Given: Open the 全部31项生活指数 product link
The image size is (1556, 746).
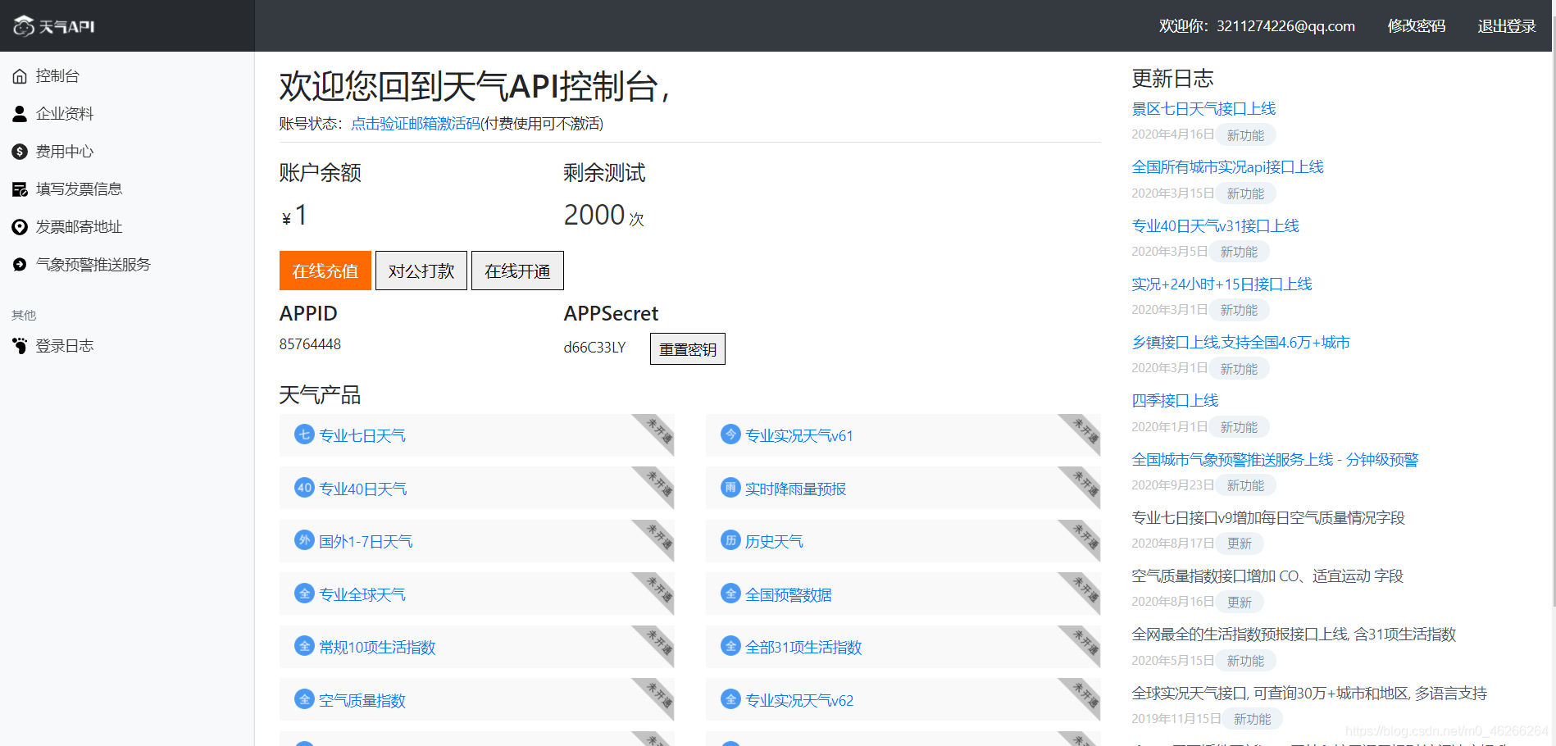Looking at the screenshot, I should click(803, 647).
